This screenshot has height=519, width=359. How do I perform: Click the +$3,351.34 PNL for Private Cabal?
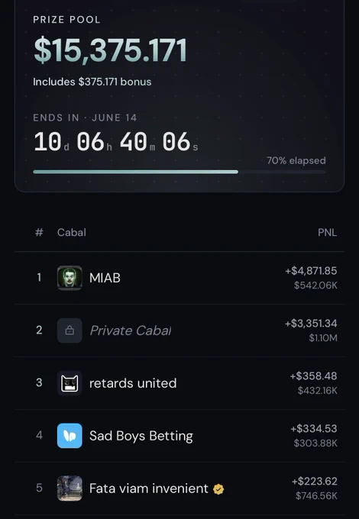tap(311, 324)
